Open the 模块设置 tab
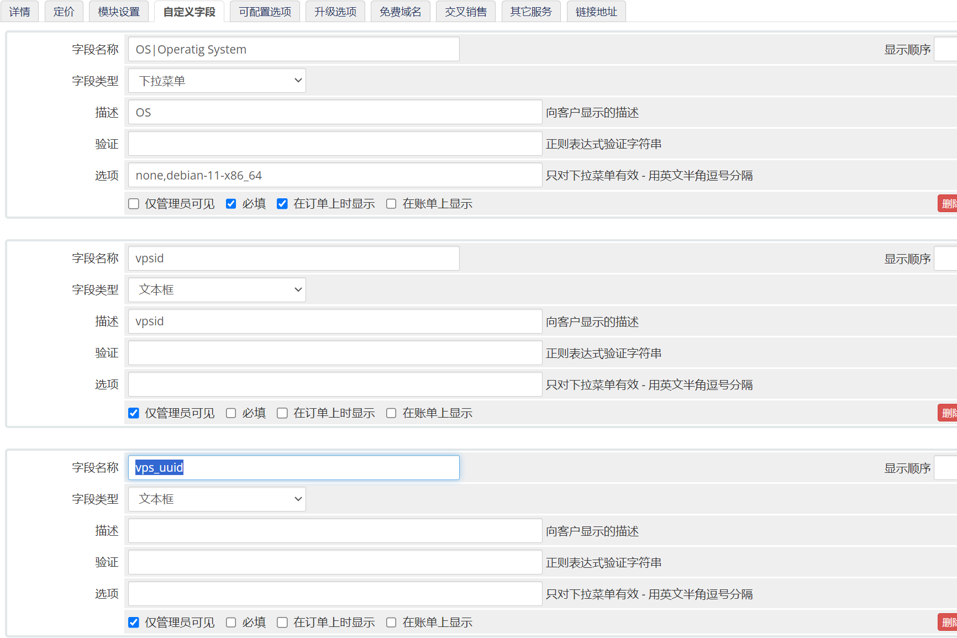The height and width of the screenshot is (638, 957). point(119,12)
